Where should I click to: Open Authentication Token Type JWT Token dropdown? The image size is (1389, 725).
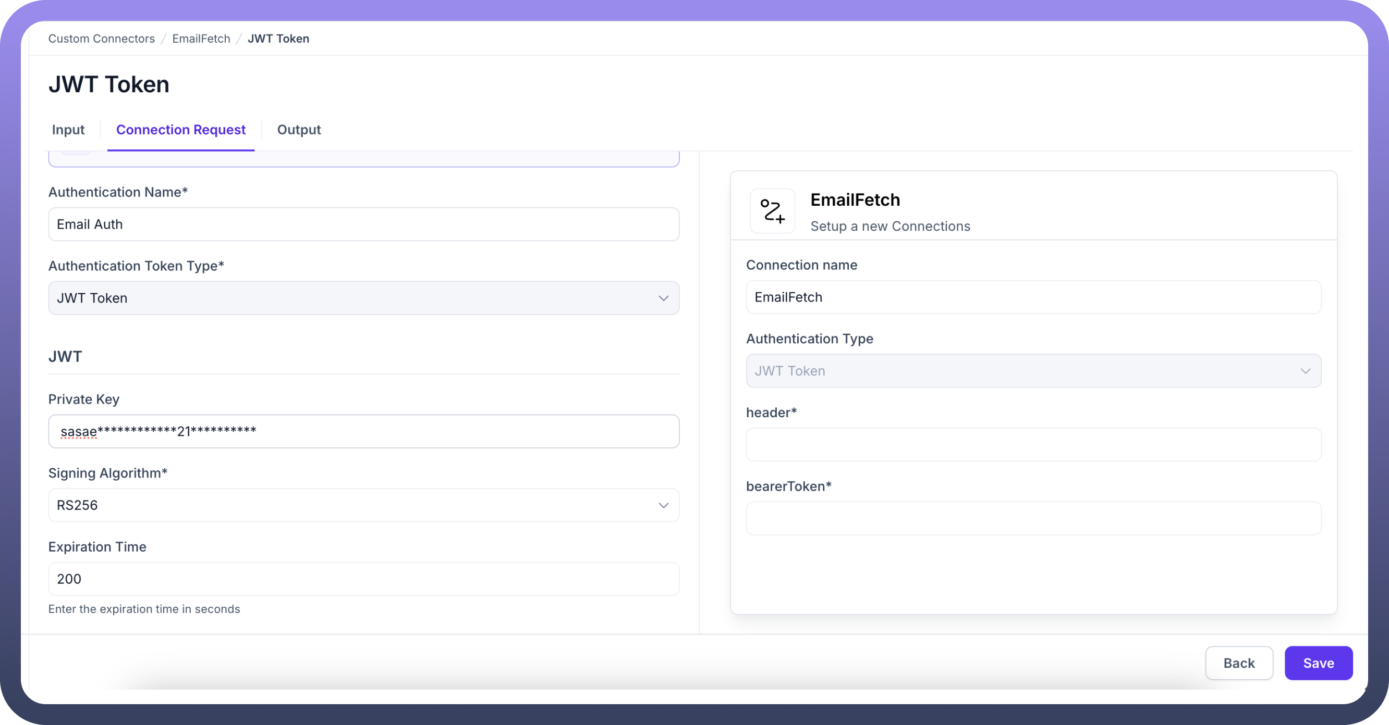click(x=363, y=298)
